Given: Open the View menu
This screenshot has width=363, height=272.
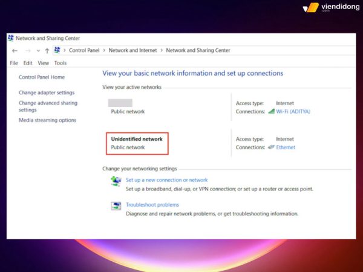Looking at the screenshot, I should (x=43, y=63).
